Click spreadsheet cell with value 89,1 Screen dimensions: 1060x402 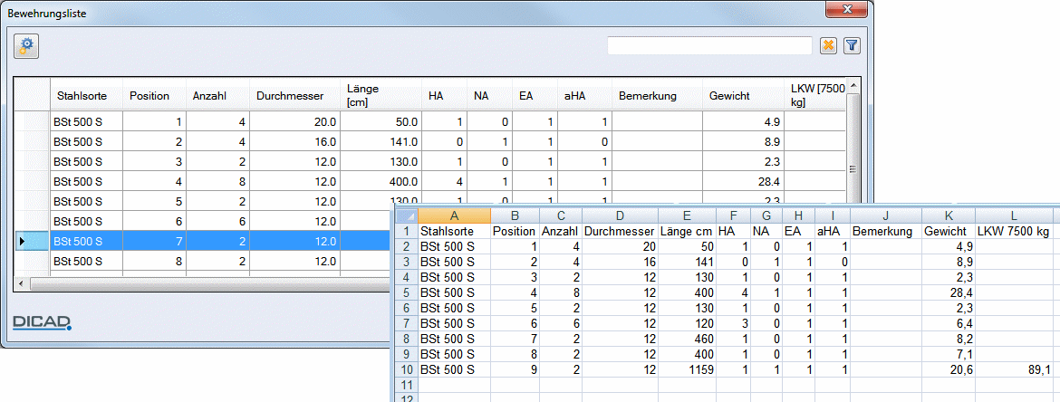click(x=1014, y=369)
